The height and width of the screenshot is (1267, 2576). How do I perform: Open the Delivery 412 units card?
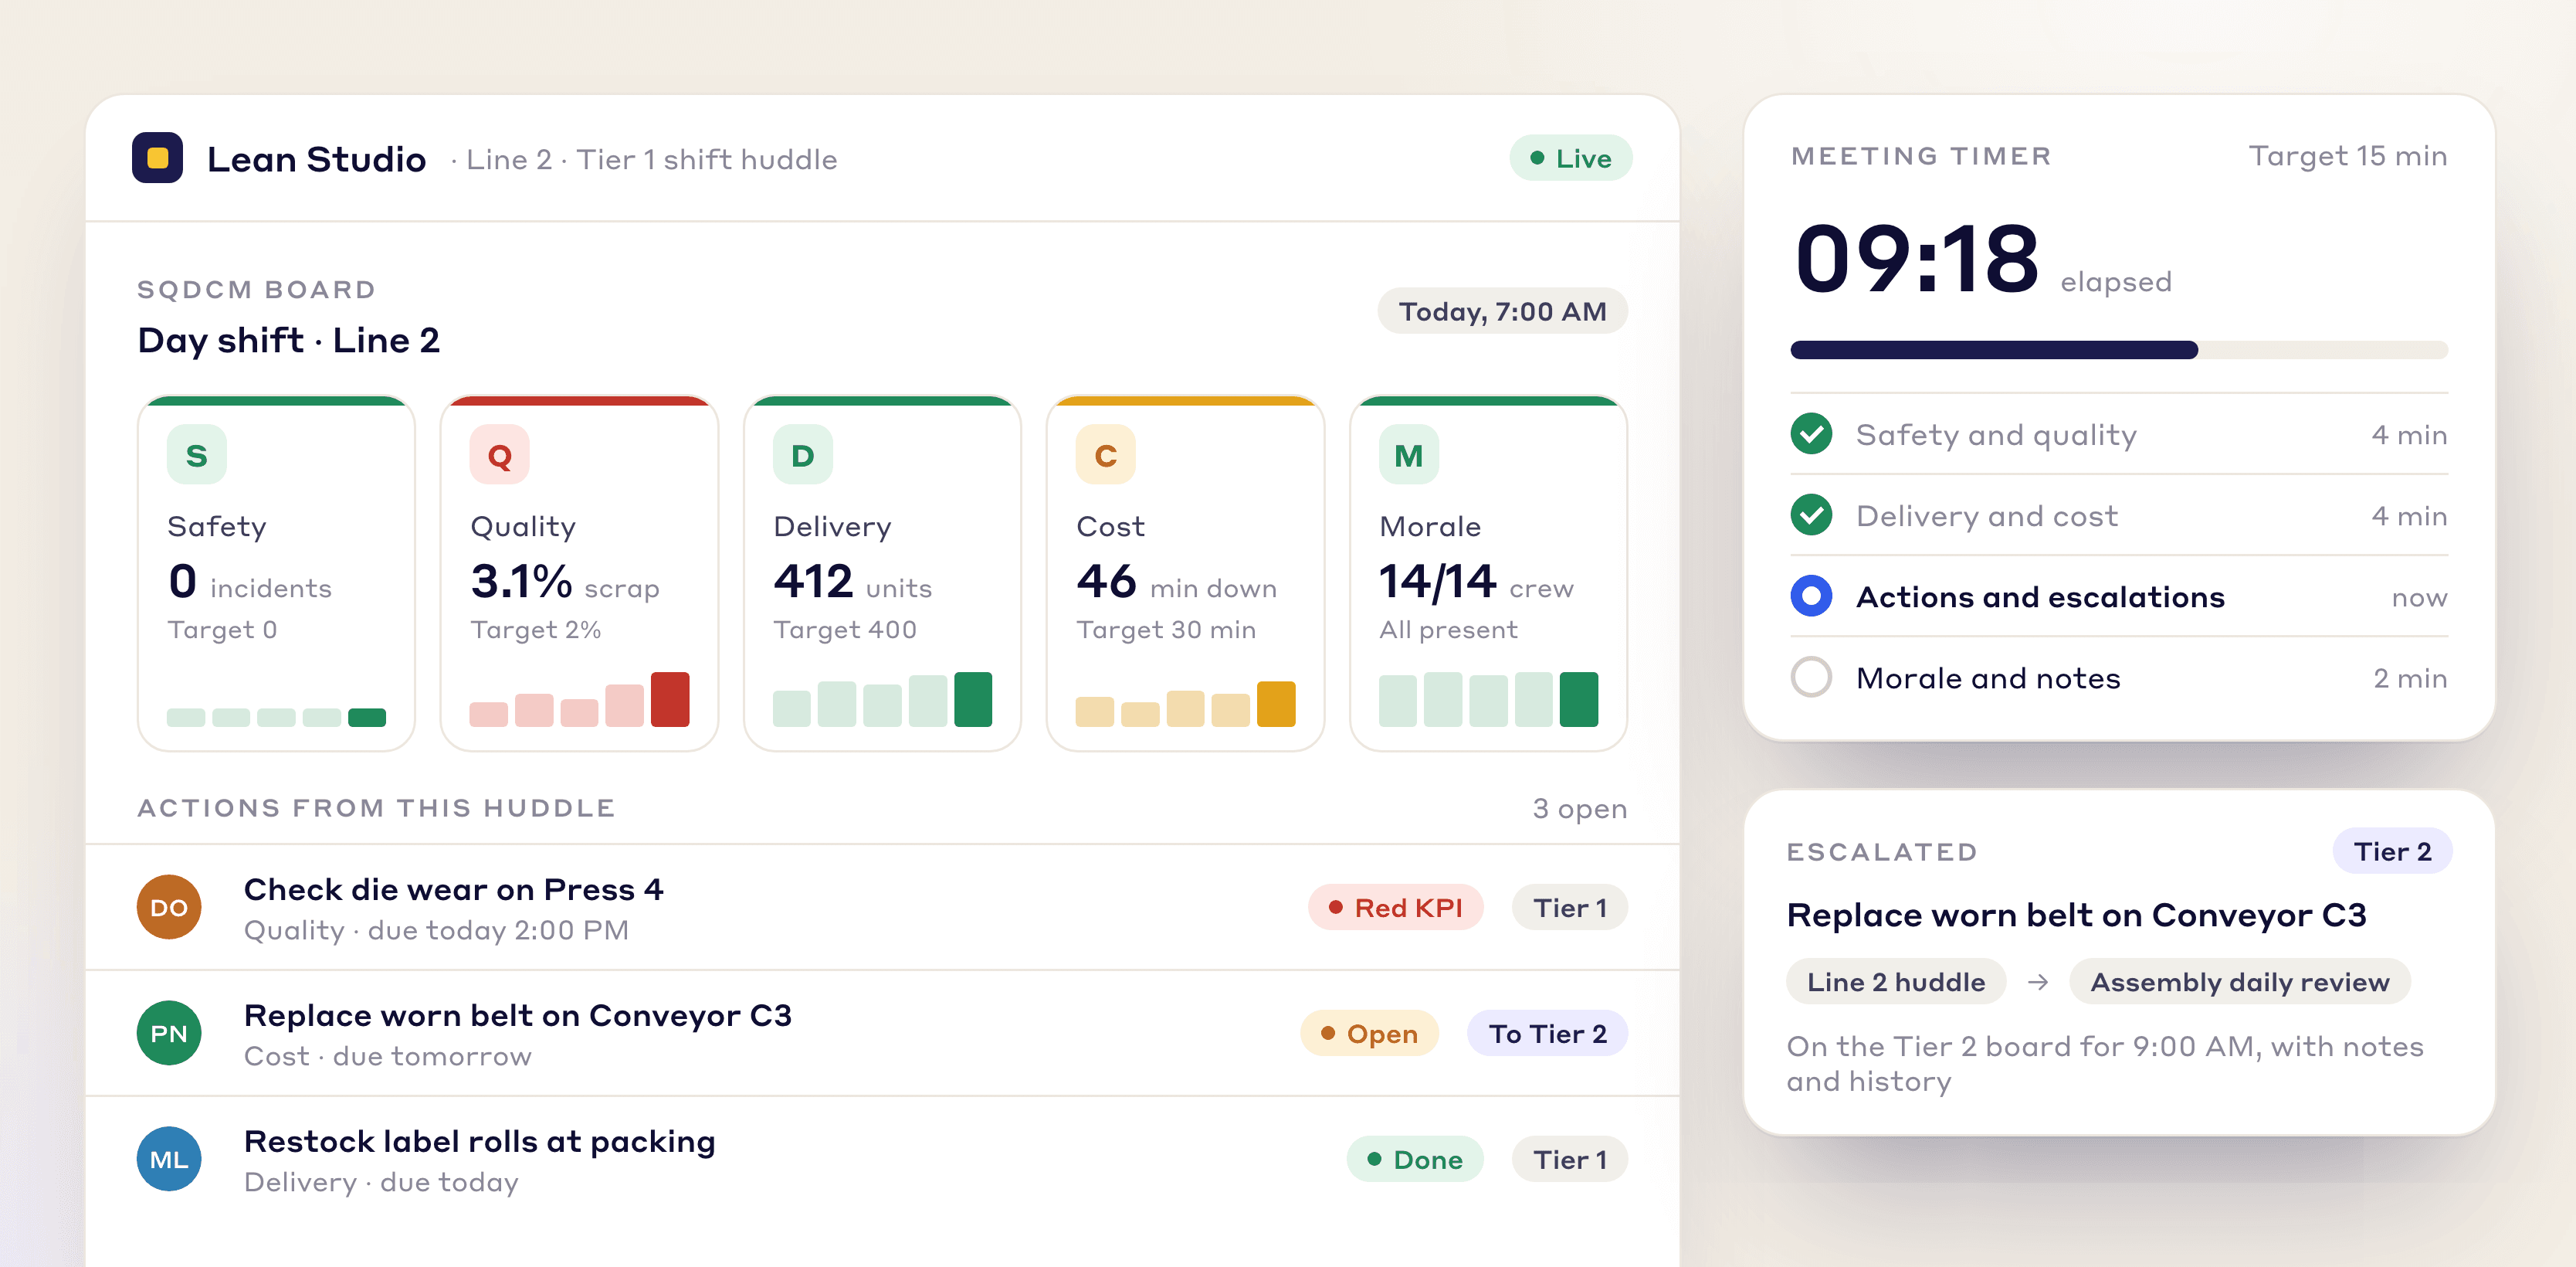(x=882, y=573)
